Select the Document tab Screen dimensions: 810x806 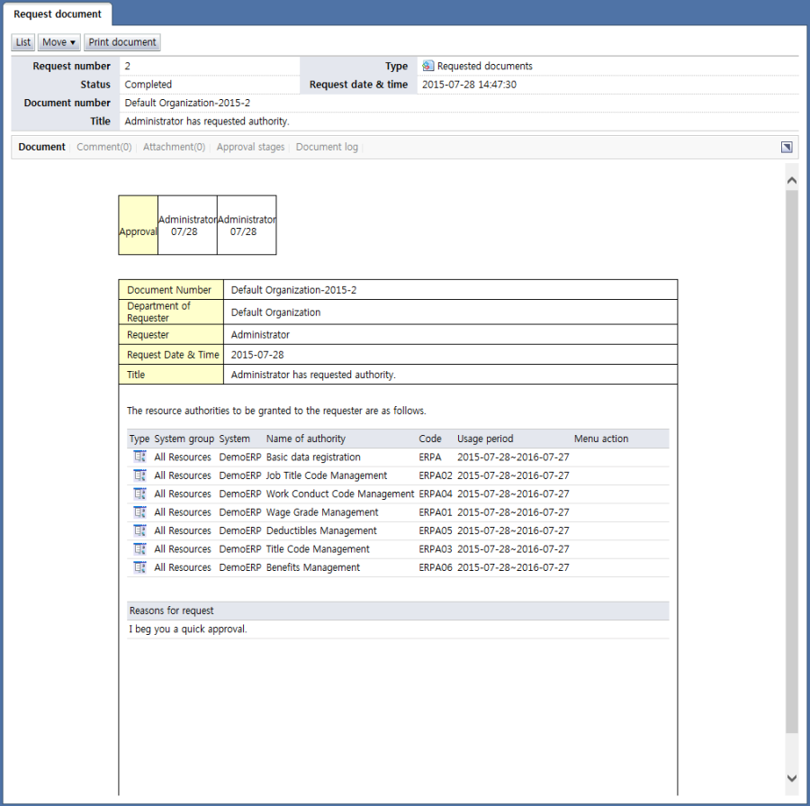[41, 147]
